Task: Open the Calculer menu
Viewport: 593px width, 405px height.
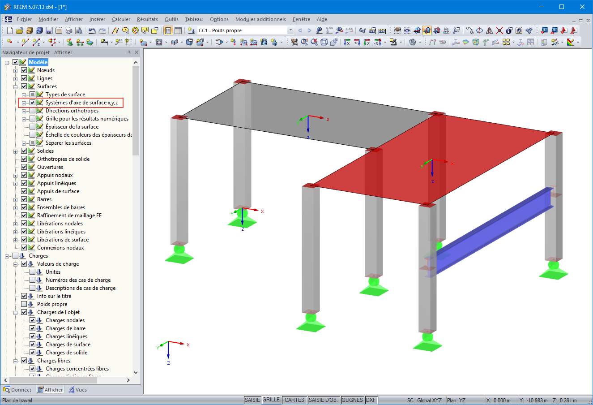Action: (121, 19)
